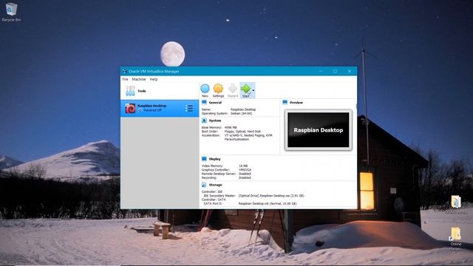Click the Name value 'Raspbian Desktop' in General
This screenshot has width=473, height=266.
243,109
